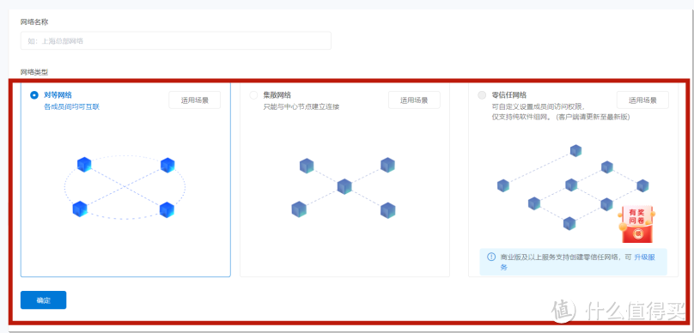The width and height of the screenshot is (694, 333).
Task: Open 适用场景 for 集散网络
Action: coord(414,100)
